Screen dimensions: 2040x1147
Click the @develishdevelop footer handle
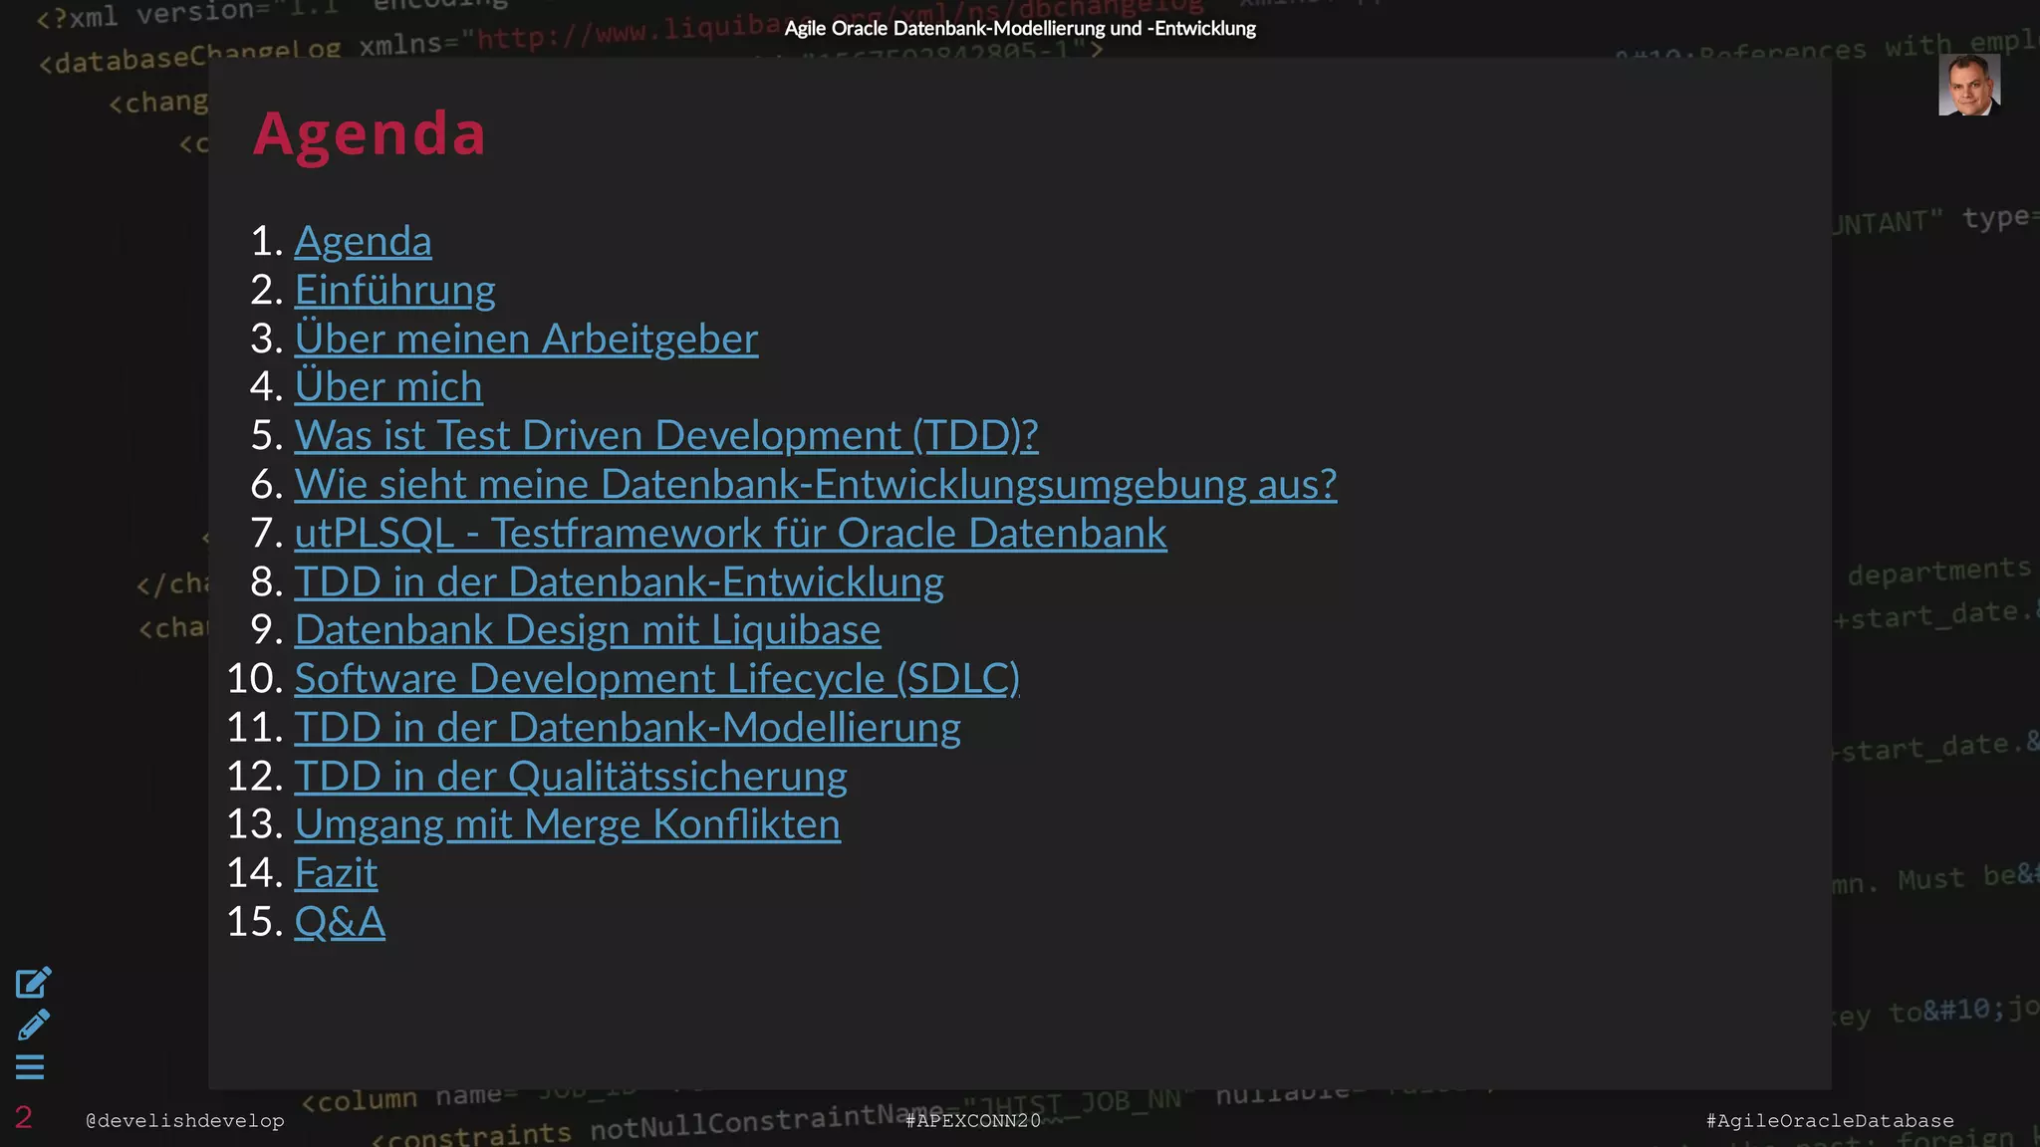coord(185,1120)
